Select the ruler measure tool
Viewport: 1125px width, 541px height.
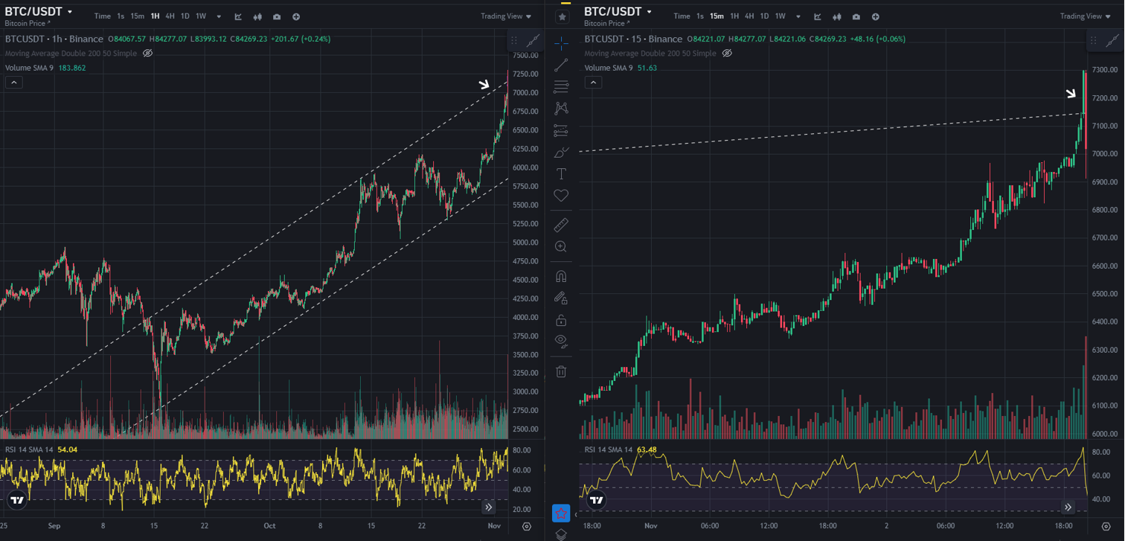click(x=561, y=225)
